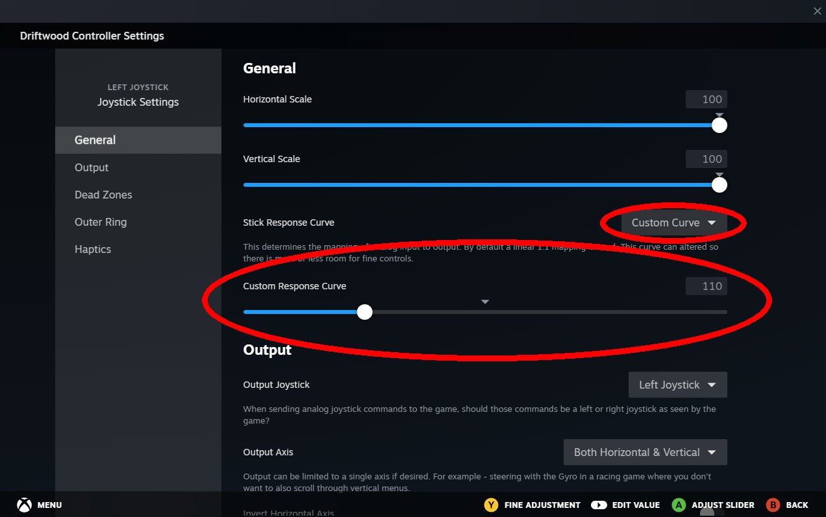This screenshot has width=826, height=517.
Task: Click the Edit Value pill icon
Action: click(x=599, y=505)
